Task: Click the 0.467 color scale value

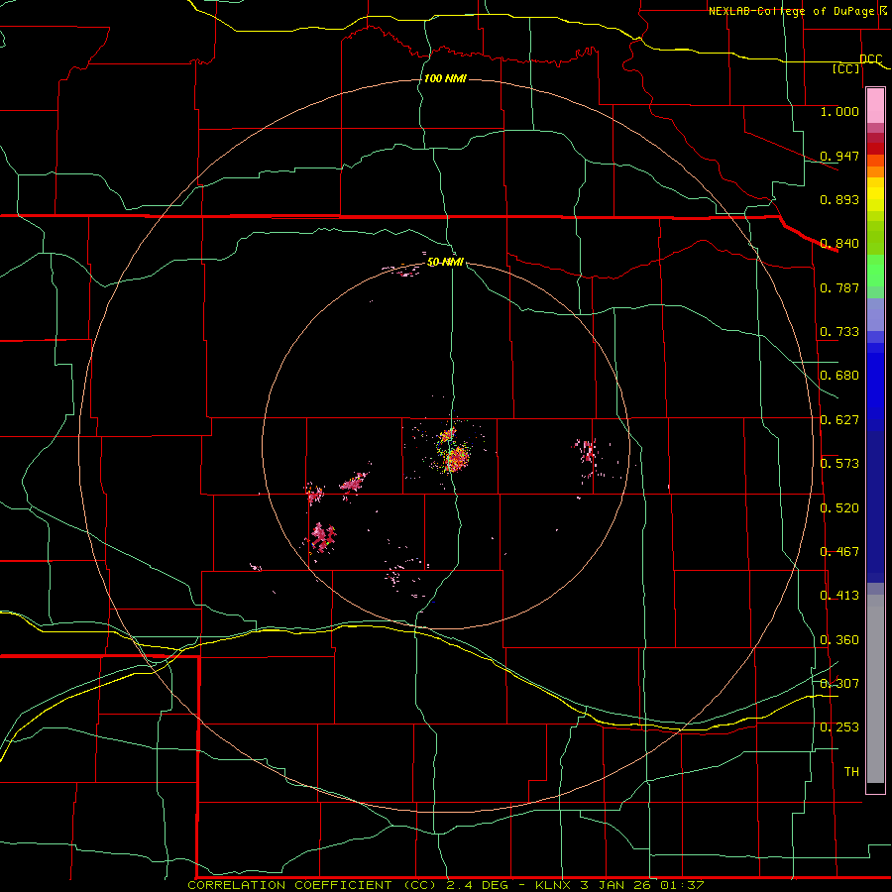Action: (839, 552)
